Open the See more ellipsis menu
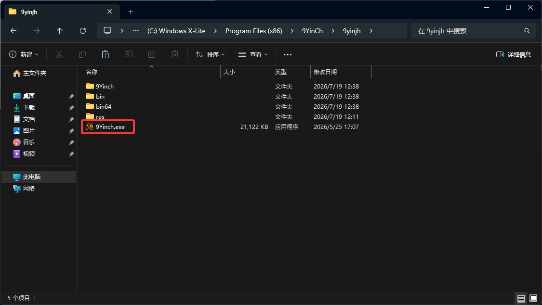542x305 pixels. 287,54
